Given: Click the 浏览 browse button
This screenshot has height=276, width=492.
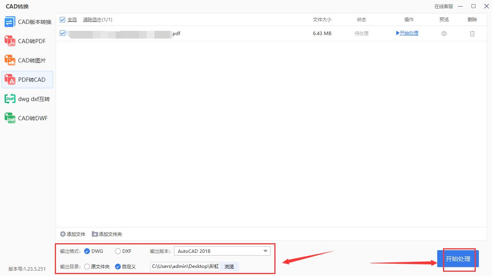Looking at the screenshot, I should [x=229, y=266].
